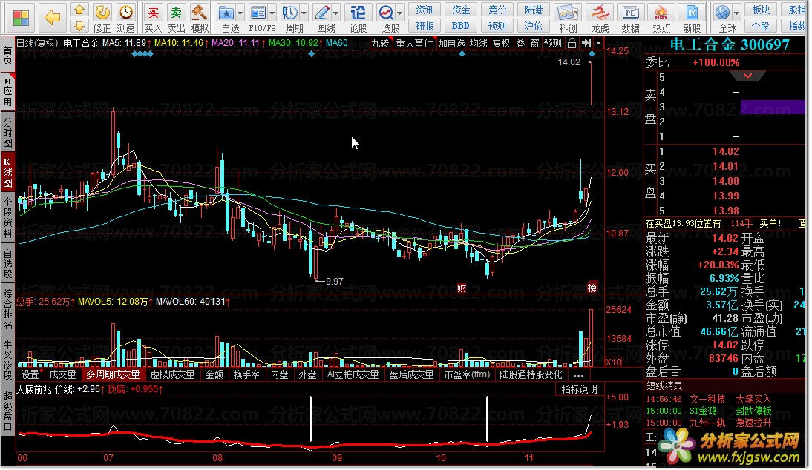Toggle 预测 in chart header

[x=552, y=44]
